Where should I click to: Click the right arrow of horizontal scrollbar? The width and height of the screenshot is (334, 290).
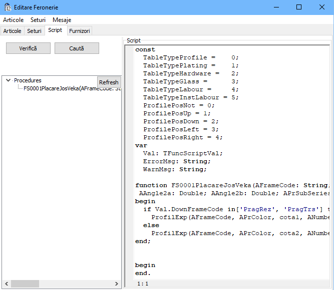pyautogui.click(x=116, y=284)
